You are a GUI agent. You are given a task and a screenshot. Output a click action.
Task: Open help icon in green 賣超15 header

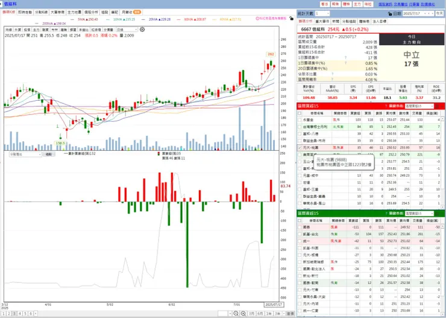[386, 213]
